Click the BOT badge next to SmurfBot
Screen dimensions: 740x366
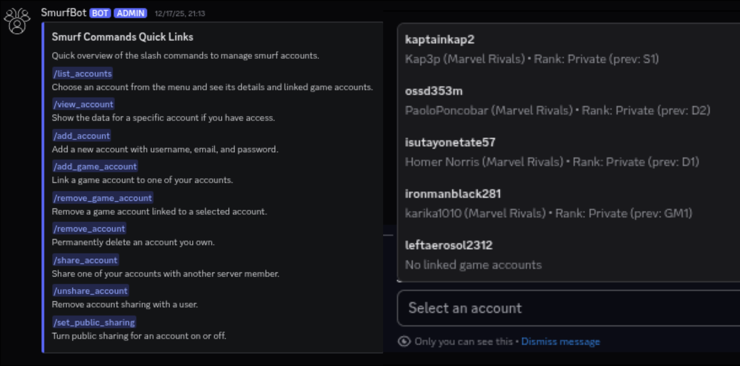(100, 13)
